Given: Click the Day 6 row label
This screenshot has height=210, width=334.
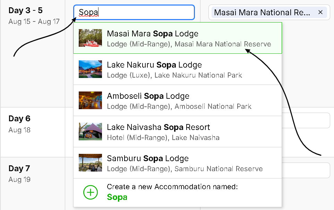Looking at the screenshot, I should (19, 119).
